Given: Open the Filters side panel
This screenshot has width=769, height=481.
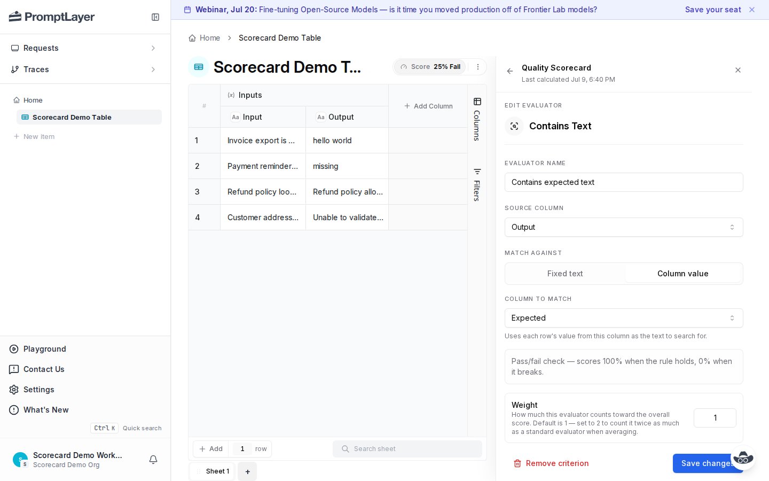Looking at the screenshot, I should pos(477,184).
